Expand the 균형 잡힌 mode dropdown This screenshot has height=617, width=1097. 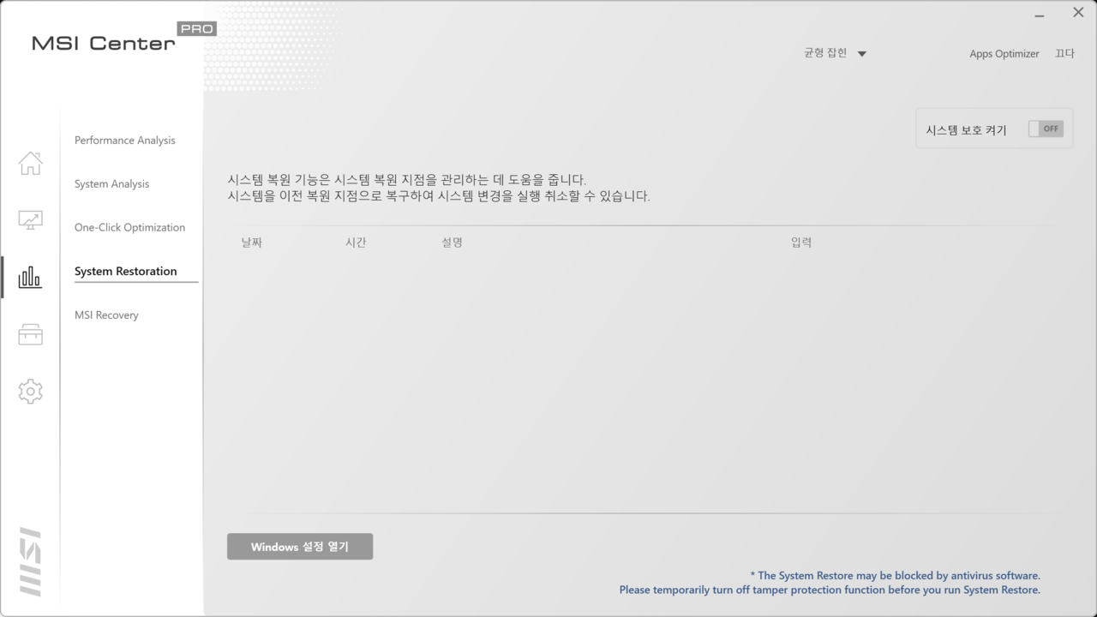(836, 53)
